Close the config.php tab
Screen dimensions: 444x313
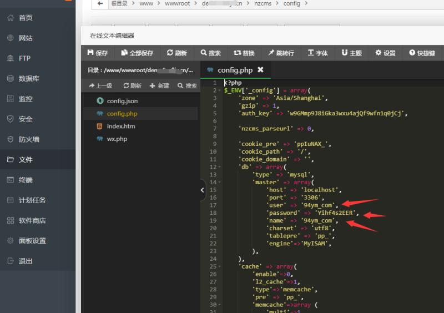point(260,70)
